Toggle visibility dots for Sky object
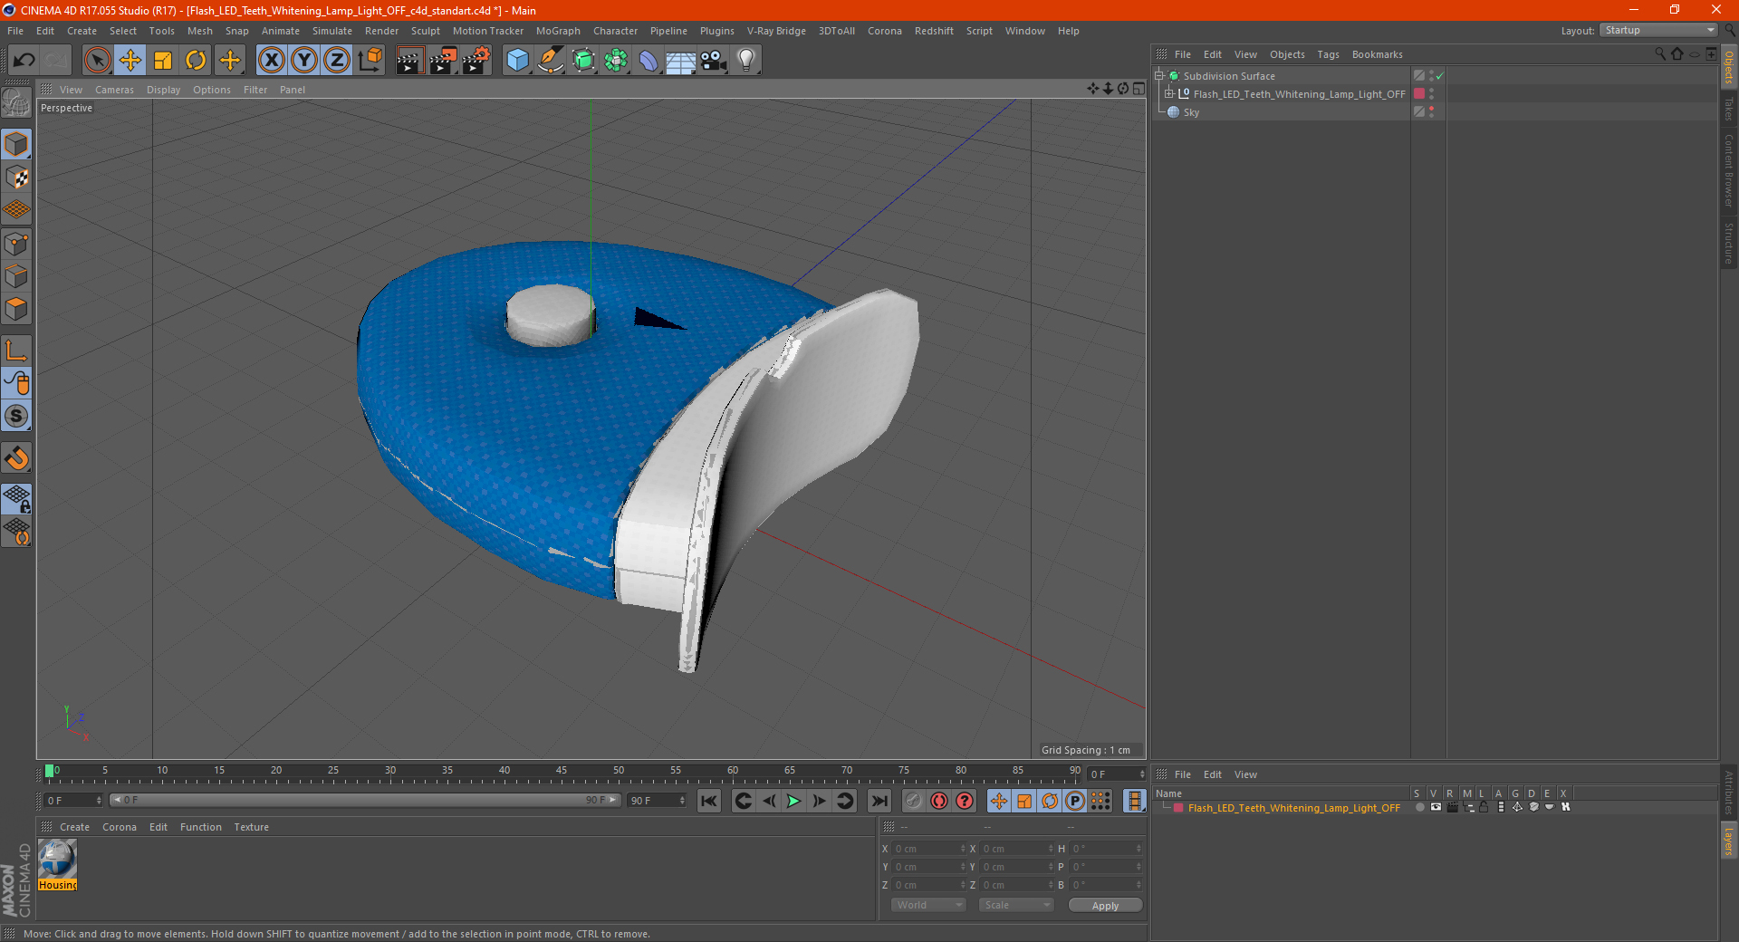This screenshot has width=1739, height=942. pyautogui.click(x=1431, y=112)
